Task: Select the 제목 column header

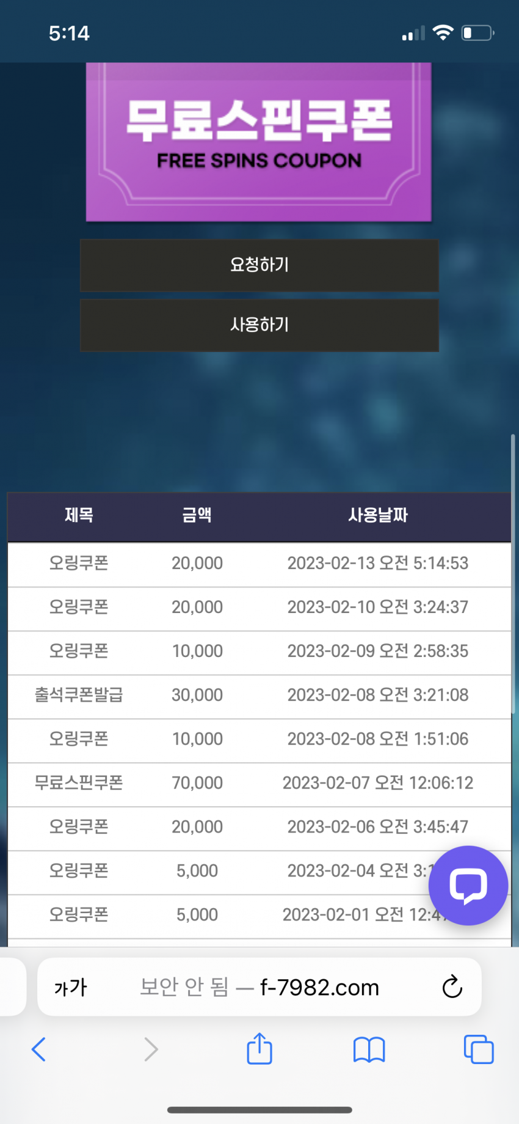Action: click(x=79, y=515)
